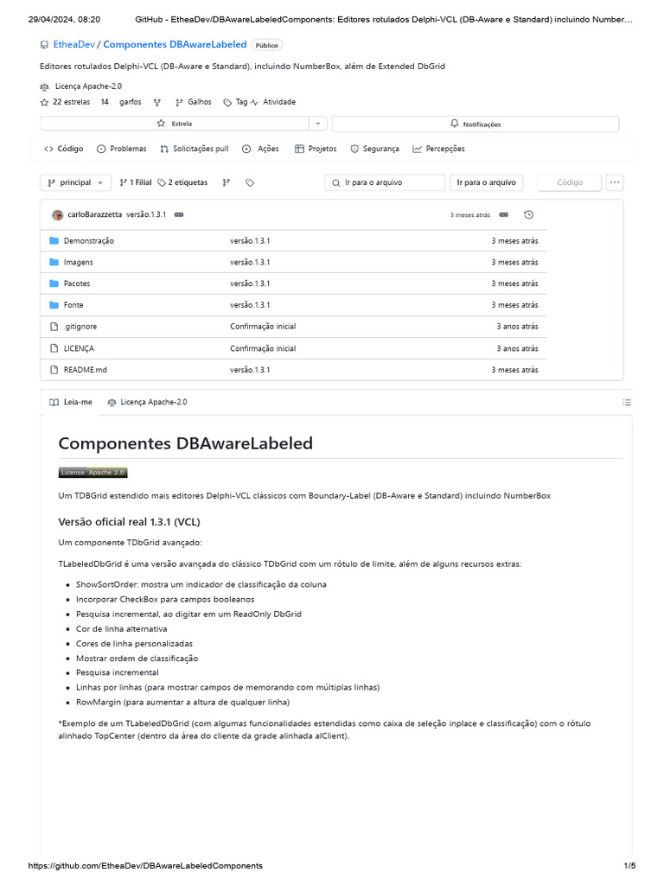
Task: Open the 2 etiquetas tags link
Action: (182, 183)
